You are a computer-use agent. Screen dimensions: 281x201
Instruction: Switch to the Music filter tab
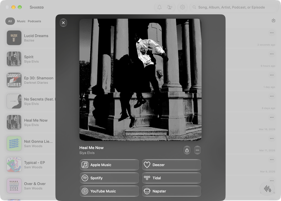[x=21, y=21]
